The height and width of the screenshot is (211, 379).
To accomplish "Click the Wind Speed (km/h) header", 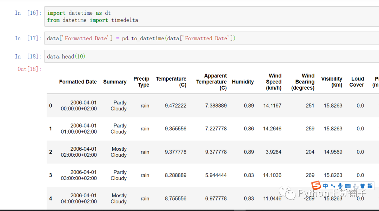I will pos(274,82).
